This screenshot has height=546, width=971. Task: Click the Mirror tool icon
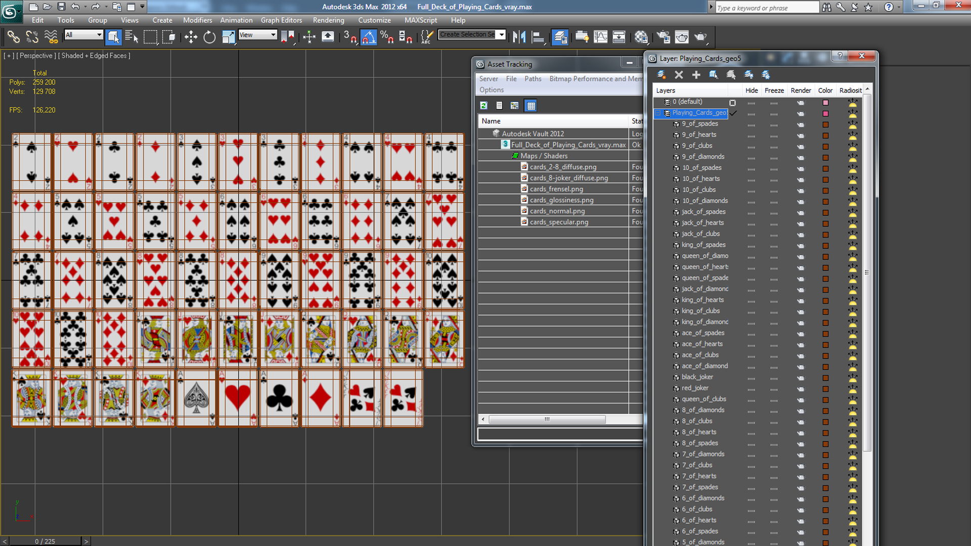click(519, 37)
